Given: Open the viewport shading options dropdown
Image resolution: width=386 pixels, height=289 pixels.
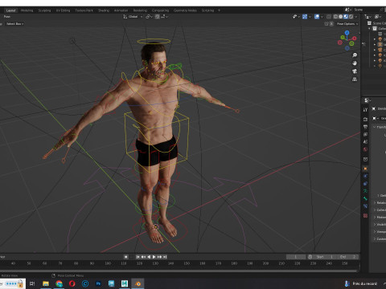Looking at the screenshot, I should coord(356,17).
